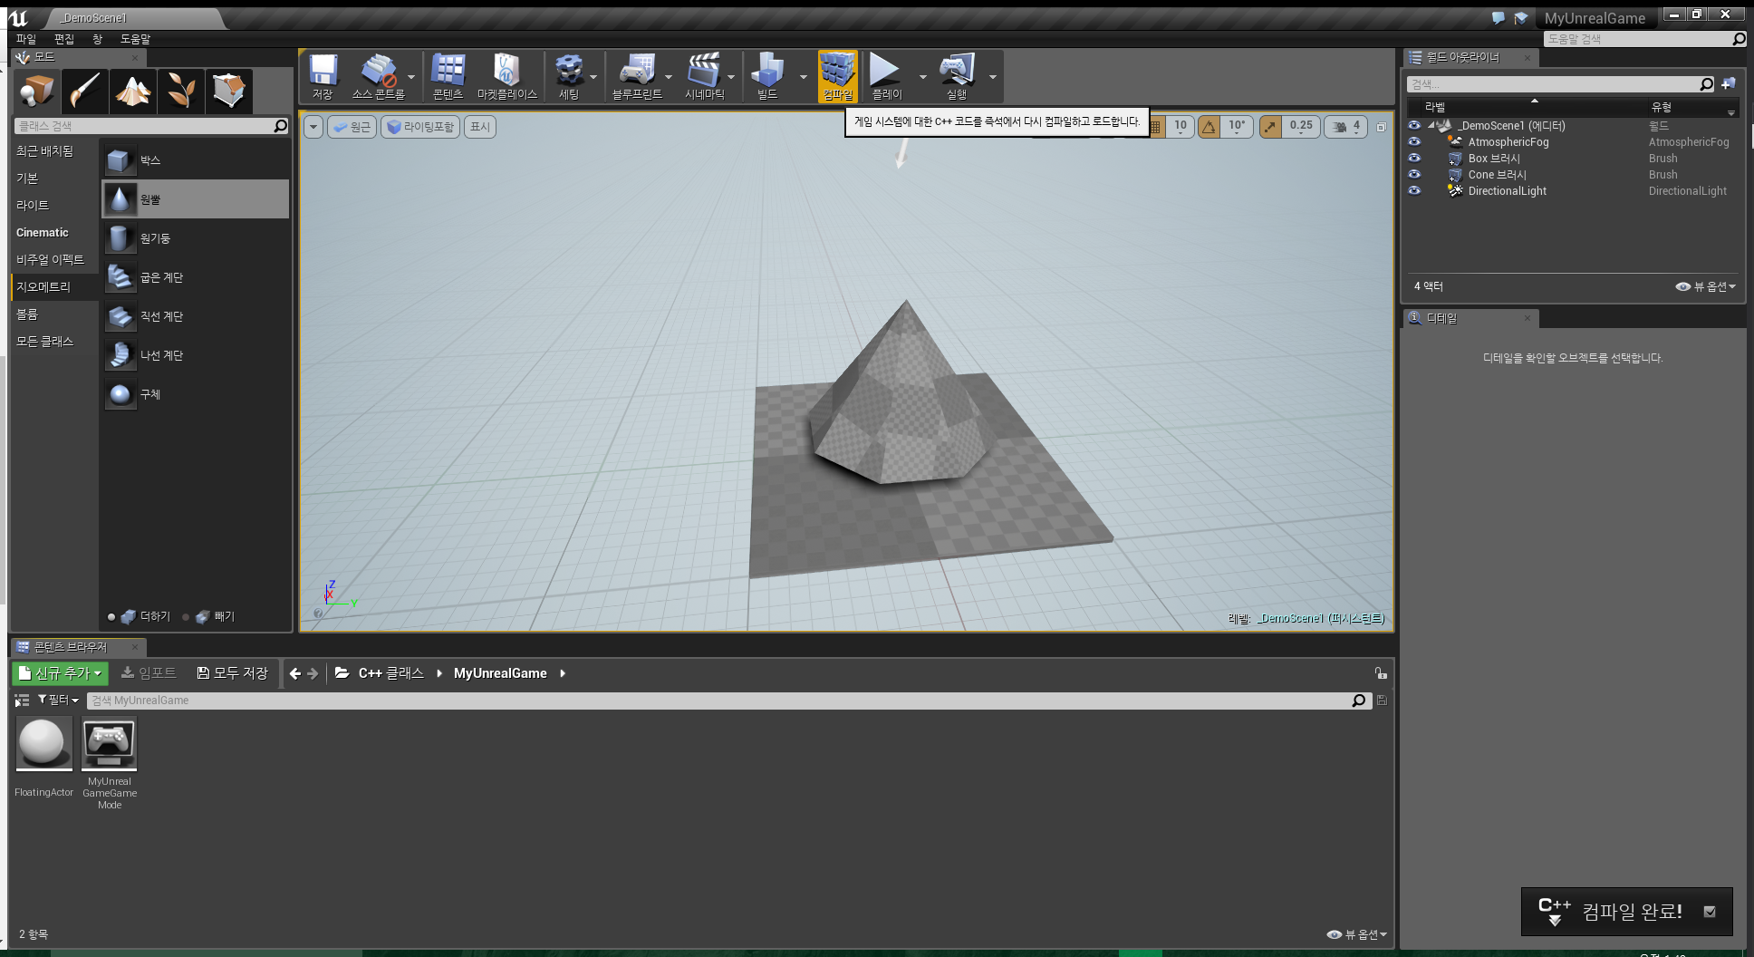The height and width of the screenshot is (957, 1754).
Task: Open the Content (콘텐츠) toolbar icon
Action: click(x=448, y=76)
